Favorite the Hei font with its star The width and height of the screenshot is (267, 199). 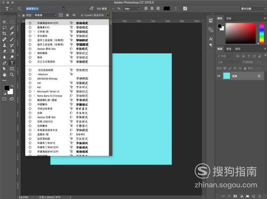click(x=30, y=83)
